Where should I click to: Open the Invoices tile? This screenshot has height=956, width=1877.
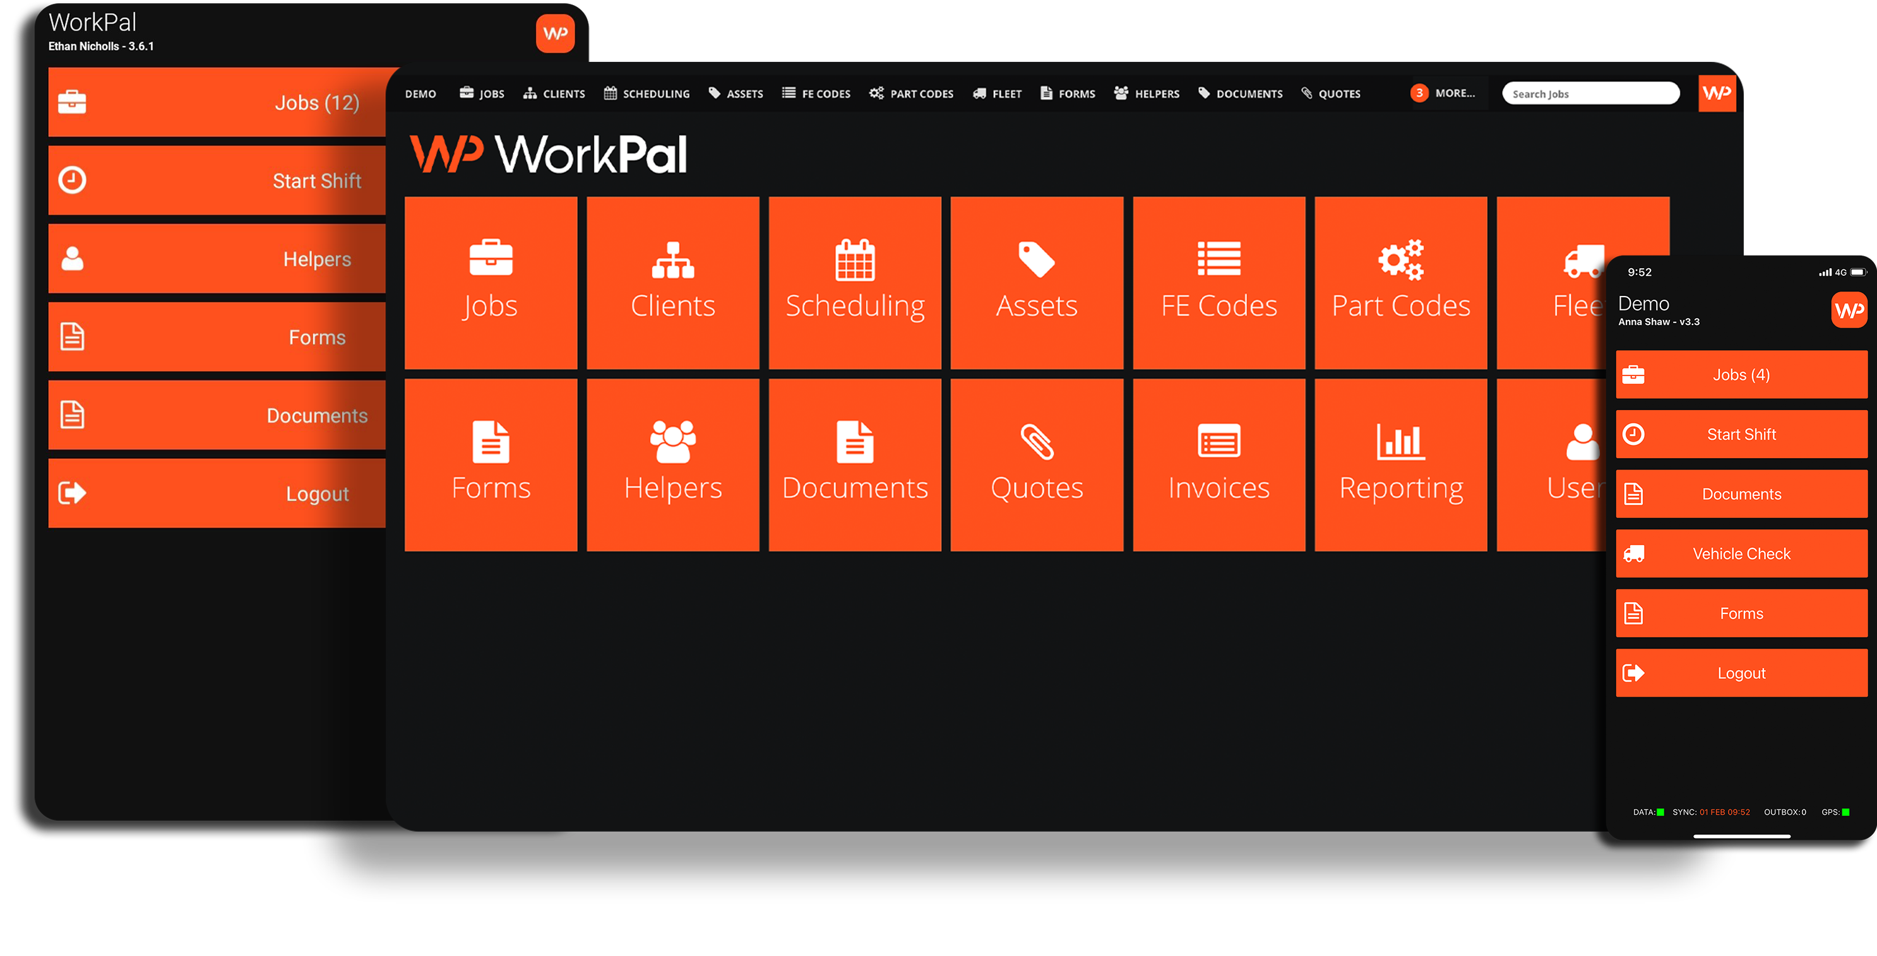[1219, 464]
